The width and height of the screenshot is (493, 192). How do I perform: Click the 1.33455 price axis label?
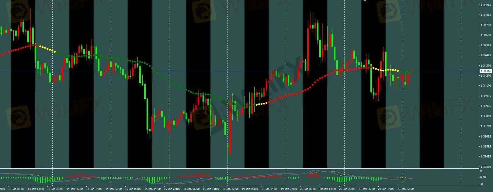[x=486, y=157]
